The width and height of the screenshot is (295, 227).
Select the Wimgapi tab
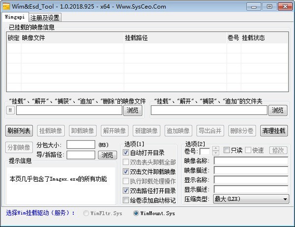pyautogui.click(x=15, y=17)
